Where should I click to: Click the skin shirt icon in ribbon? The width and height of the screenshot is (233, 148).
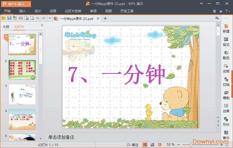(214, 11)
